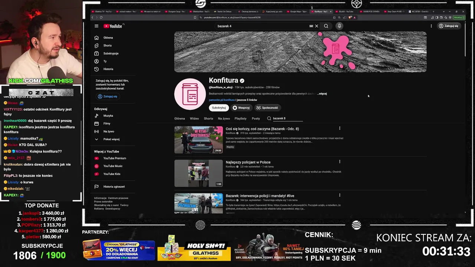
Task: Open the on-screen keyboard icon in search box
Action: point(311,26)
